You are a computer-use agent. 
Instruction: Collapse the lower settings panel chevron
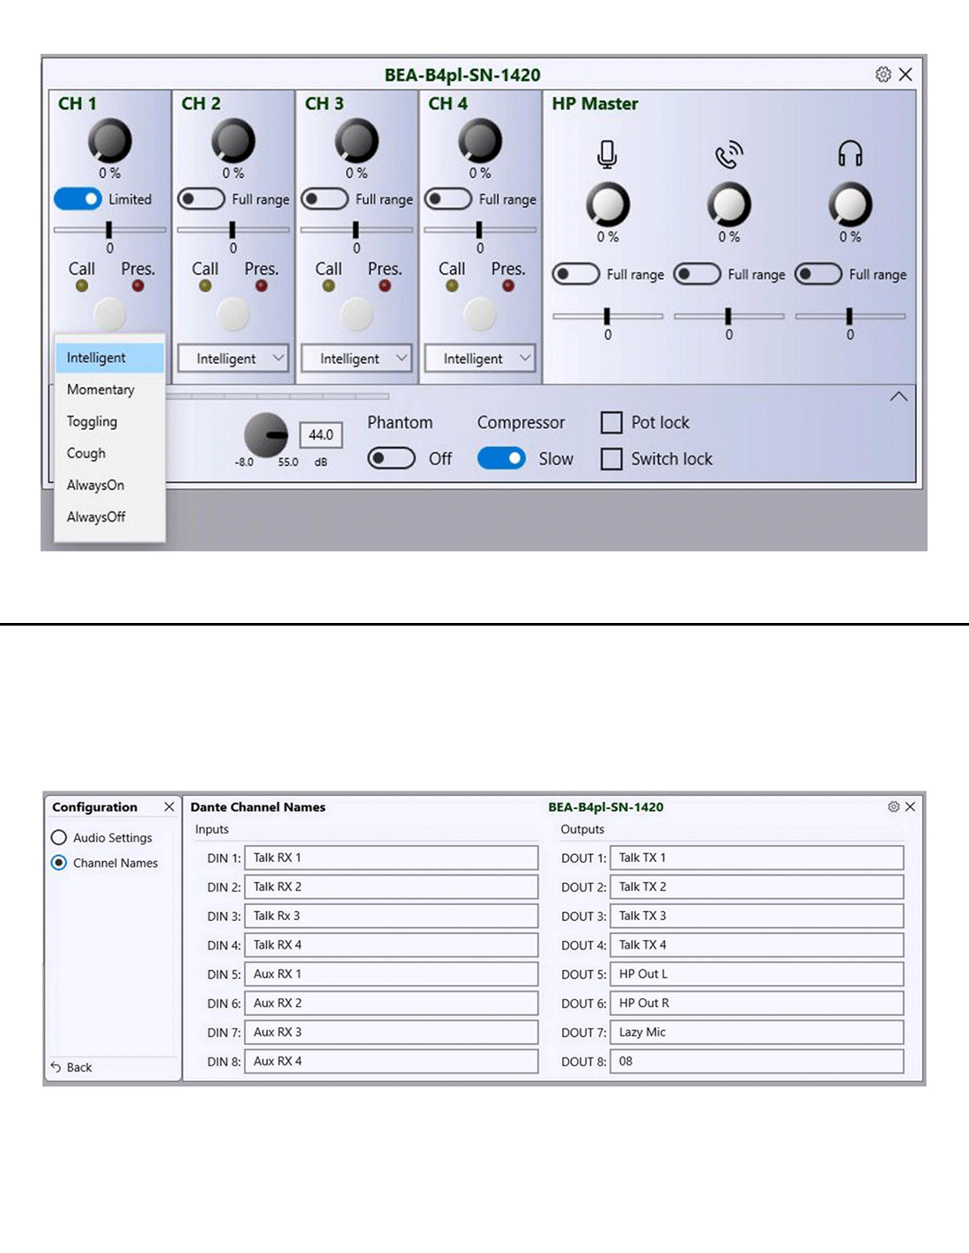(899, 397)
